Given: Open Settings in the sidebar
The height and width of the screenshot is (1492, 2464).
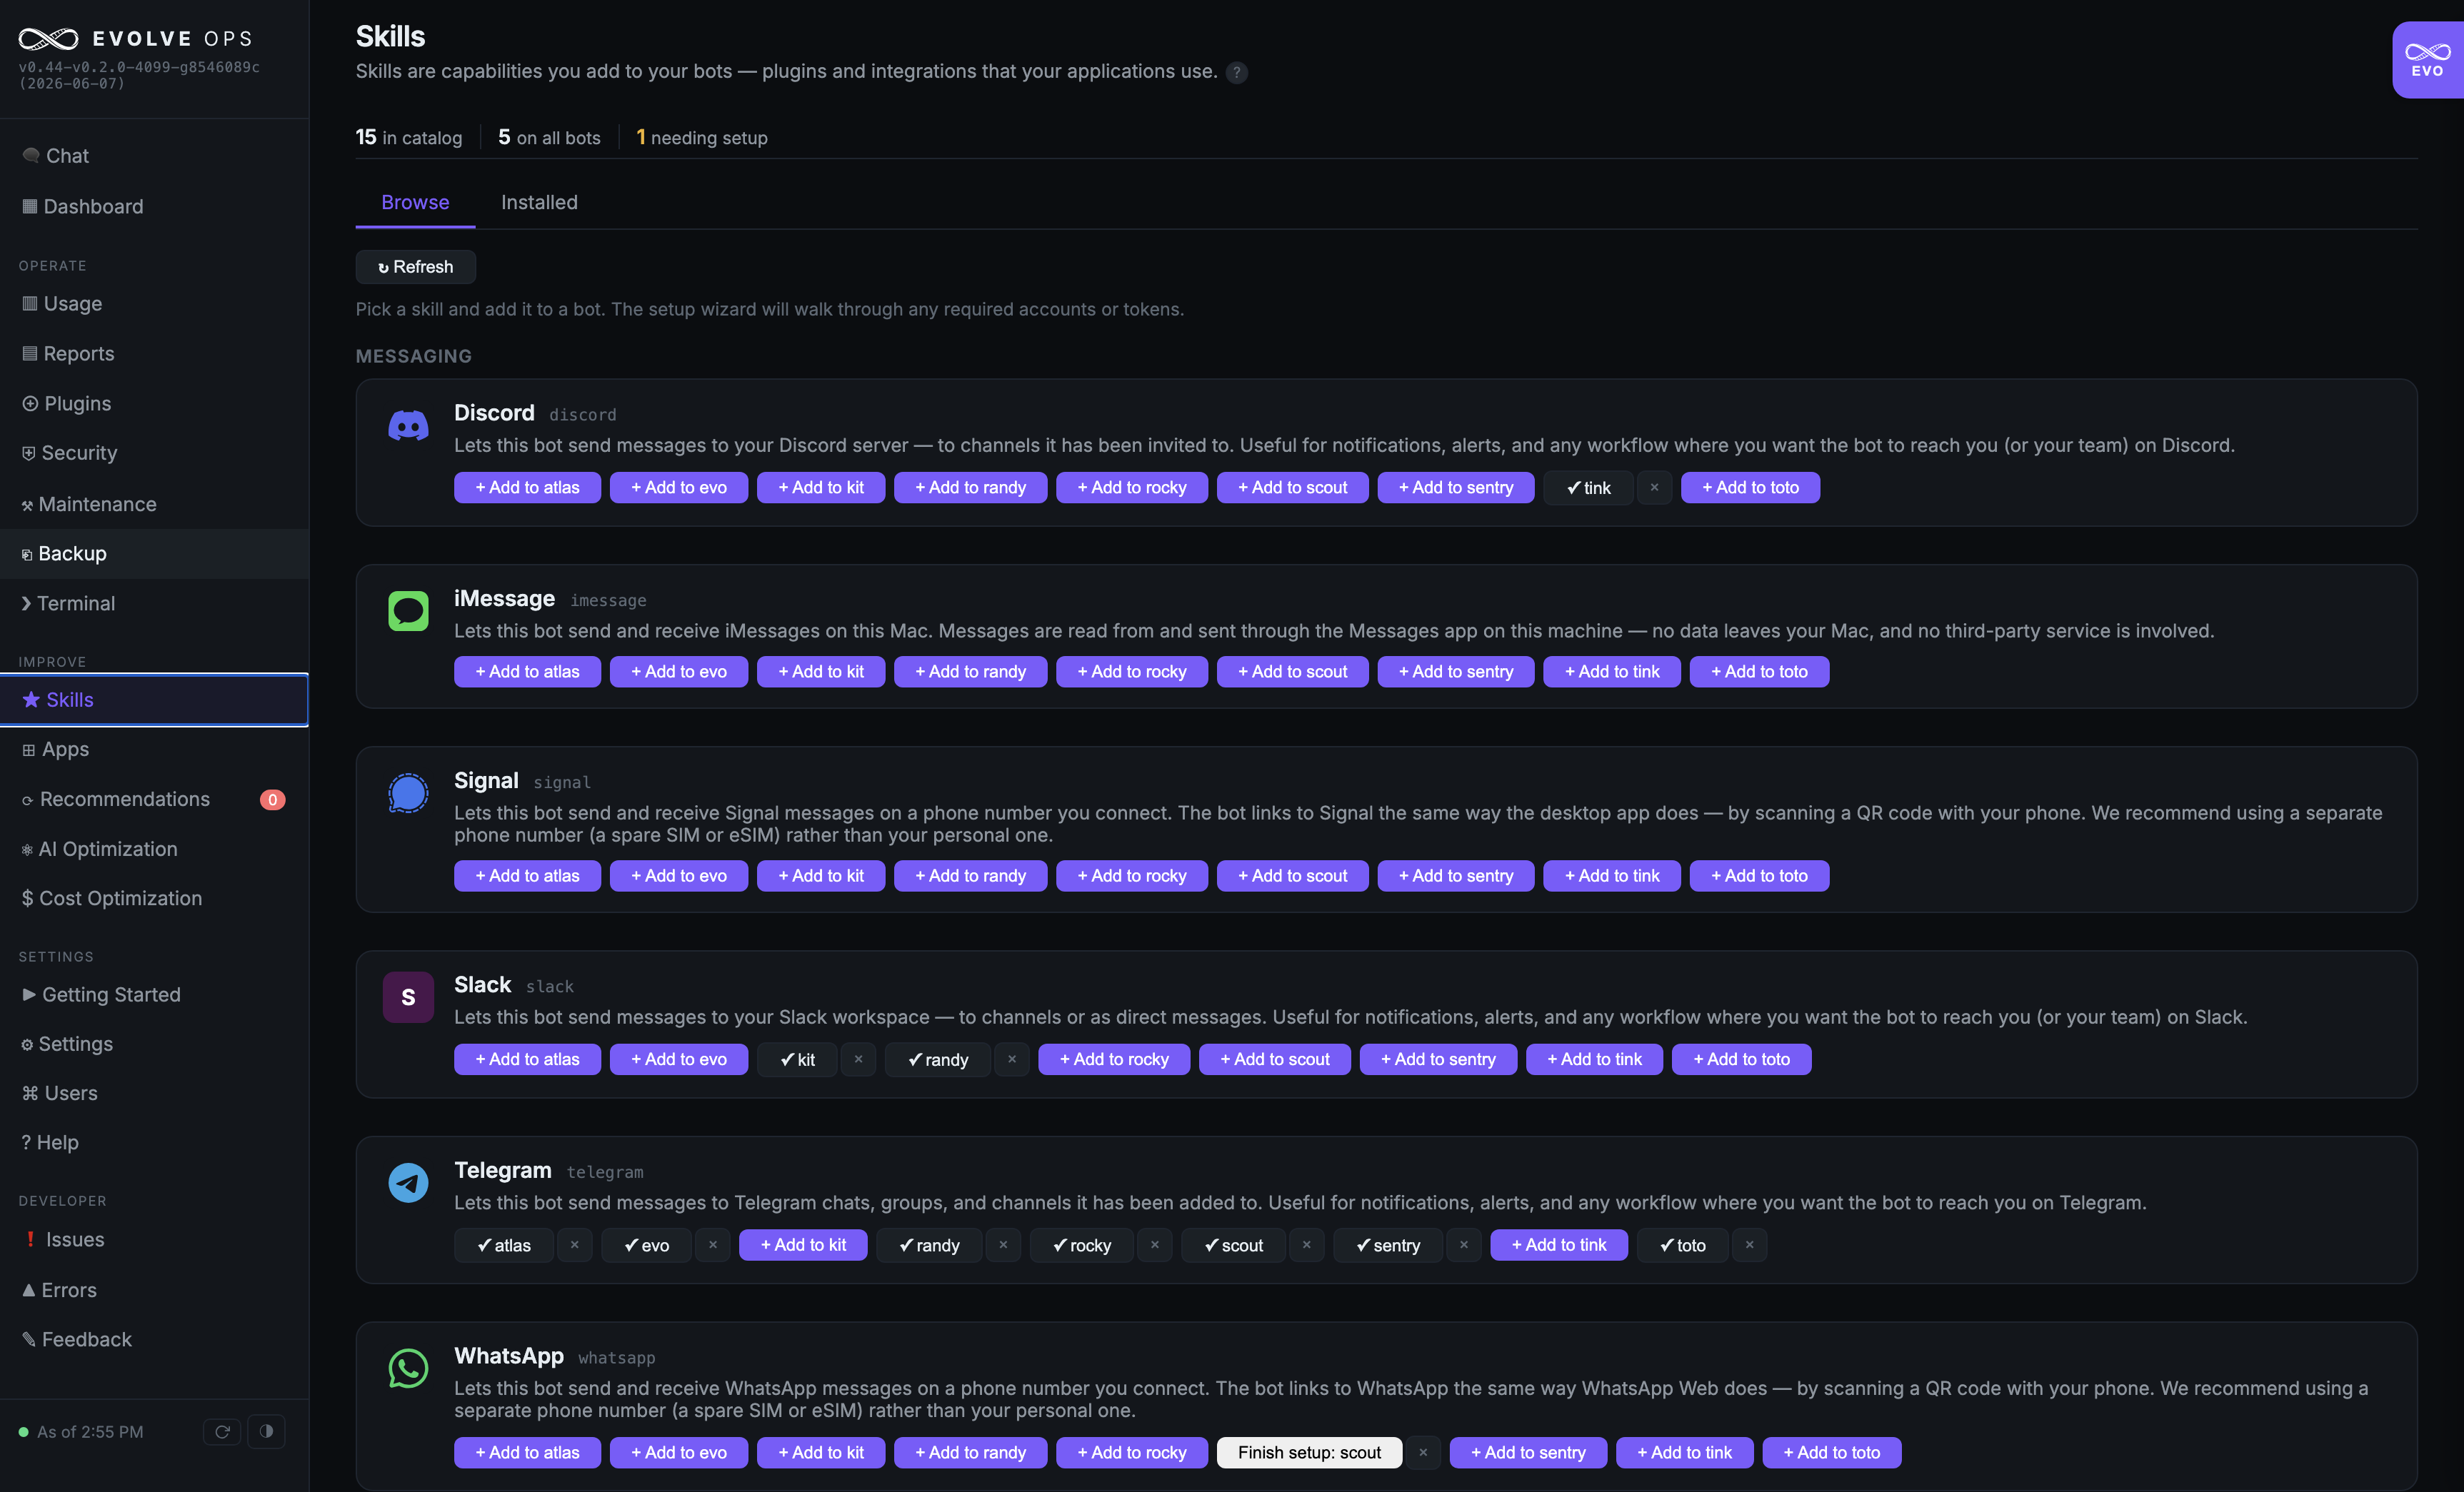Looking at the screenshot, I should [154, 1044].
